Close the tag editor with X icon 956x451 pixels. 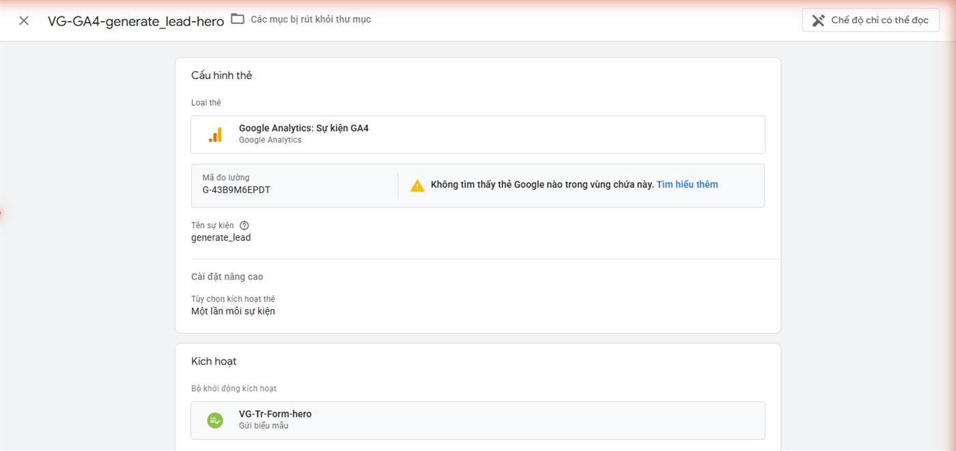24,20
